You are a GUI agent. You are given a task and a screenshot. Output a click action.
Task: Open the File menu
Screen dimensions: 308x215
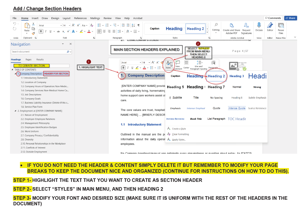(x=15, y=18)
